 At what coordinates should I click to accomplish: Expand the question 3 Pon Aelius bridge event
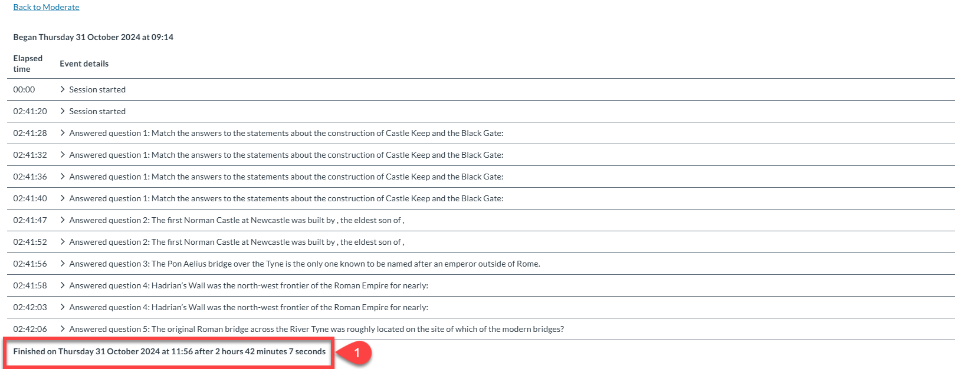[x=63, y=264]
